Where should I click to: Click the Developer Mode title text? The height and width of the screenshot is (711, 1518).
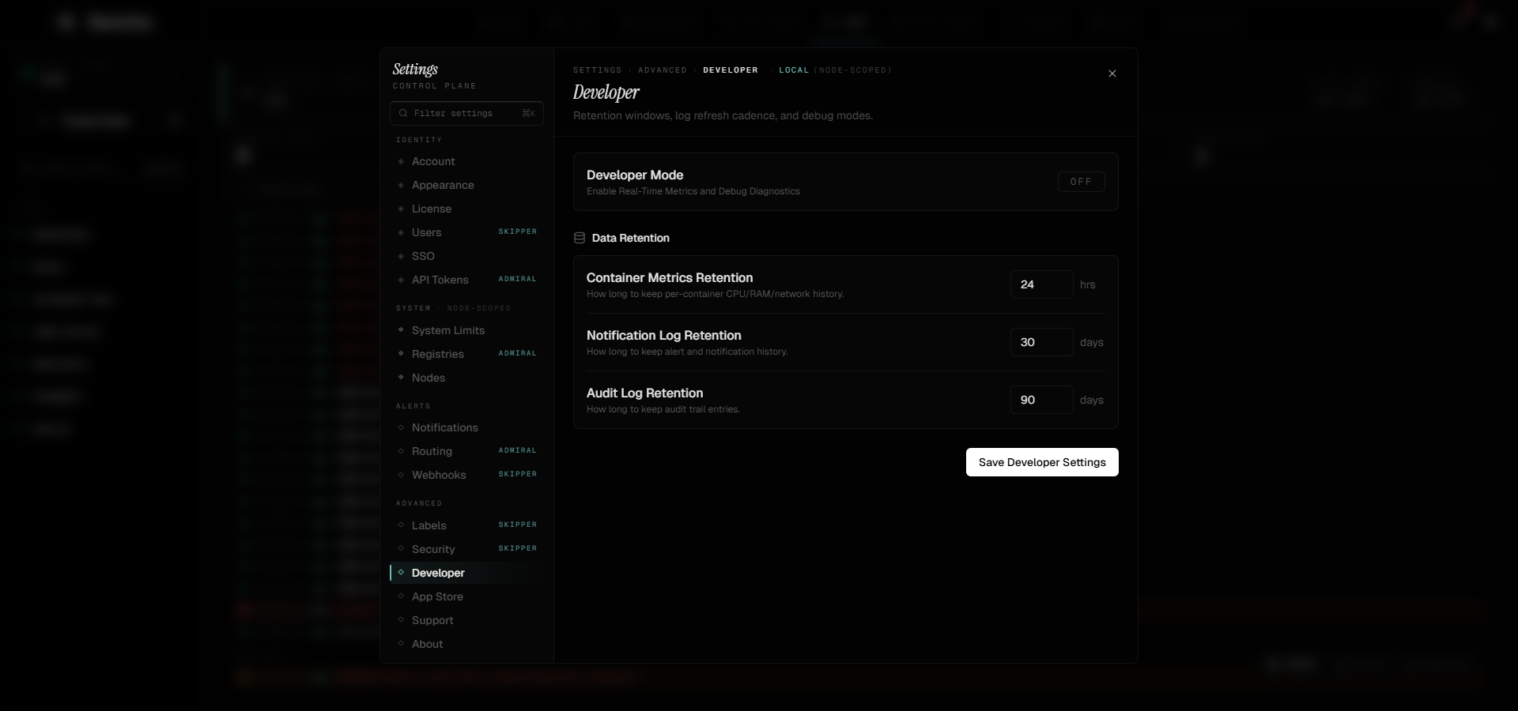pos(635,175)
